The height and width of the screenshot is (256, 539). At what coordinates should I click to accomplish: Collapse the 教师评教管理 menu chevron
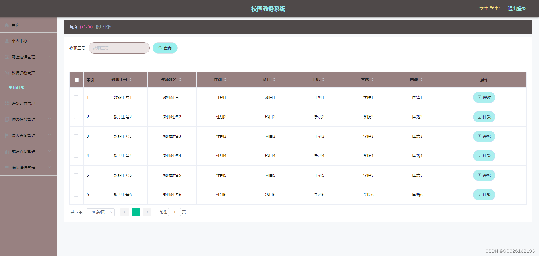pos(50,73)
